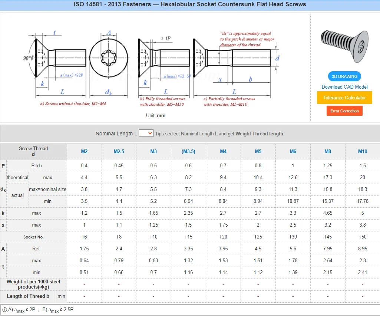380x316 pixels.
Task: Open the Download CAD Model link
Action: [344, 87]
